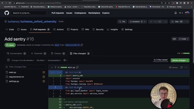The height and width of the screenshot is (109, 194).
Task: Open the Code dropdown button
Action: click(x=184, y=39)
